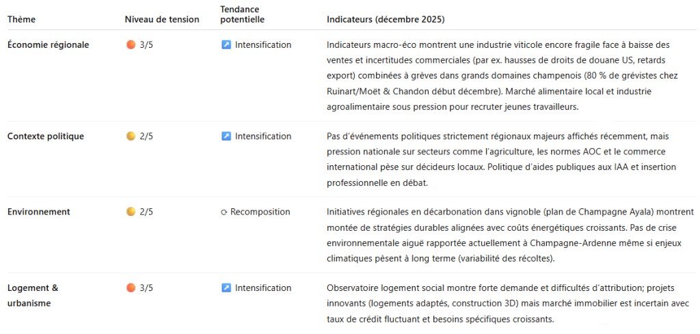Click the 3/5 score for Économie régionale
Screen dimensions: 700x334
146,45
